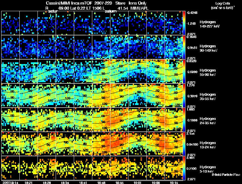Click the '0.6090' colorbar value

coord(192,72)
